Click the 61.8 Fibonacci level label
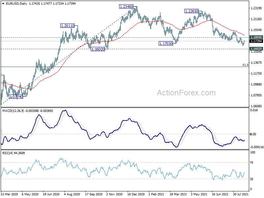The image size is (264, 198). click(x=245, y=65)
